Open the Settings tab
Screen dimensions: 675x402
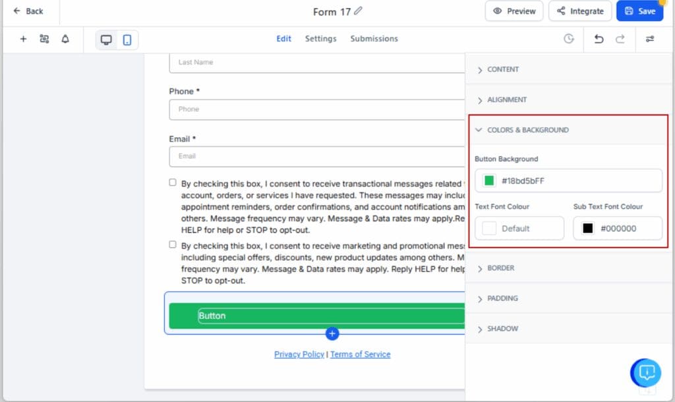click(x=321, y=38)
